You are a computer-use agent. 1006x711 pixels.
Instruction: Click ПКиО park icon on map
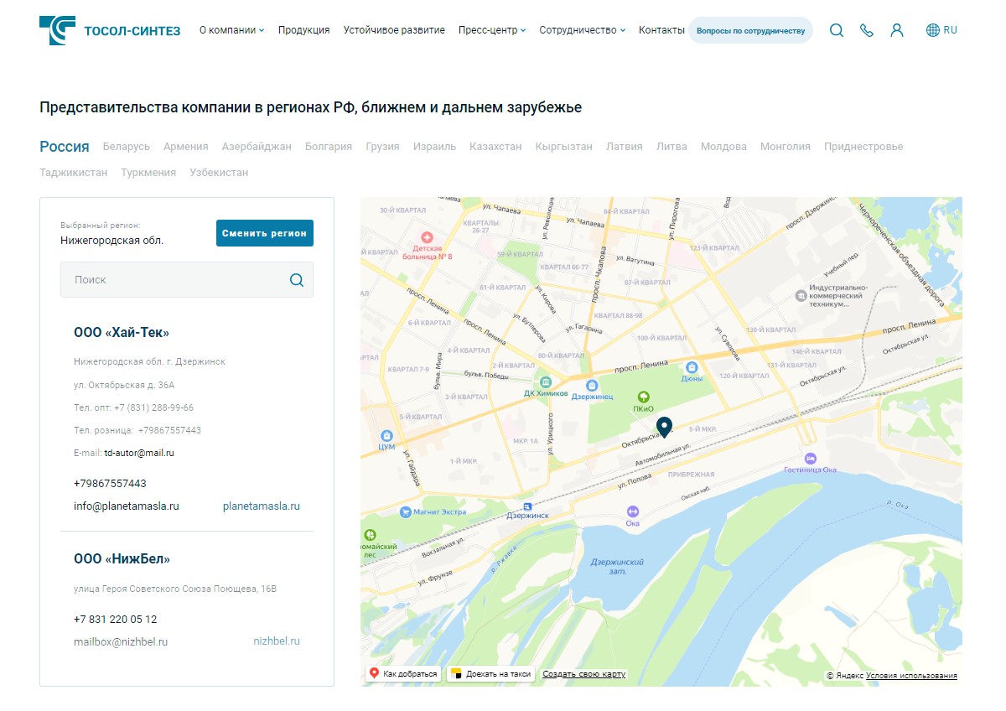643,397
